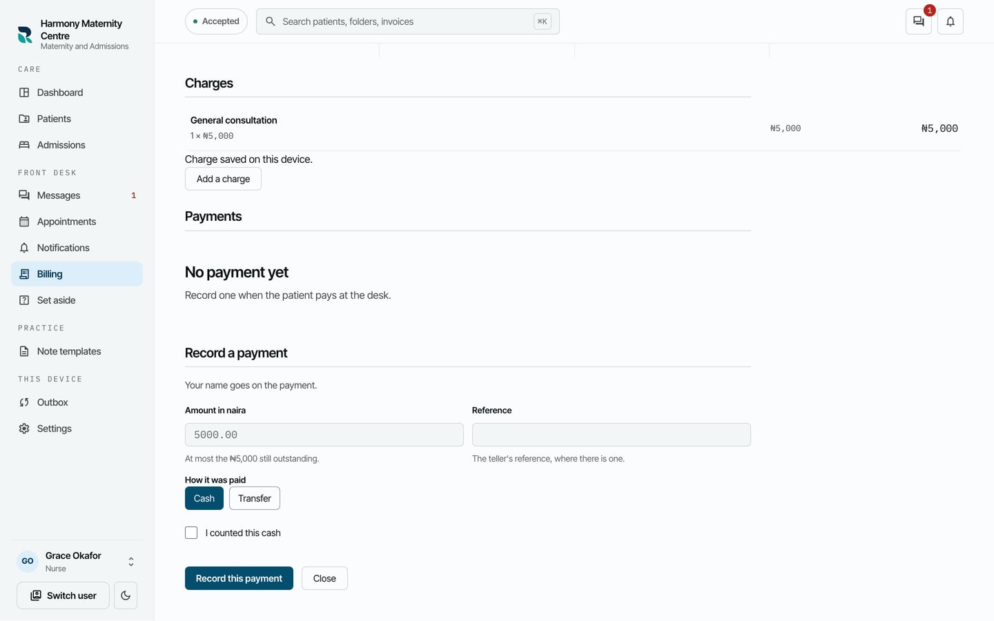
Task: Click the unread count badge beside Messages
Action: coord(134,195)
